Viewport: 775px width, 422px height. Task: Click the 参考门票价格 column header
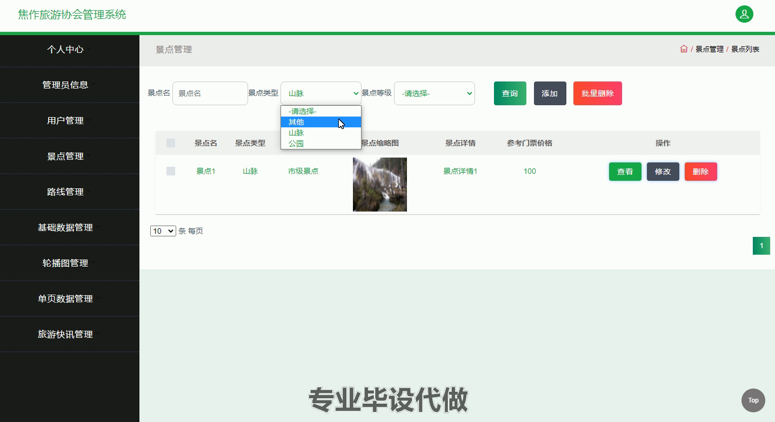pos(530,143)
